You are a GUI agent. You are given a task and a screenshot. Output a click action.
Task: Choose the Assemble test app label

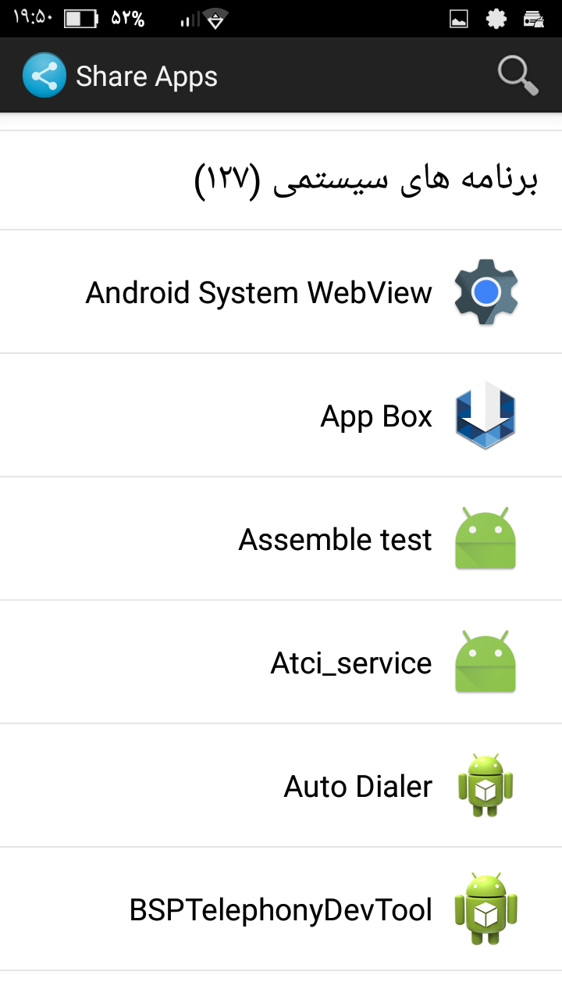tap(335, 540)
